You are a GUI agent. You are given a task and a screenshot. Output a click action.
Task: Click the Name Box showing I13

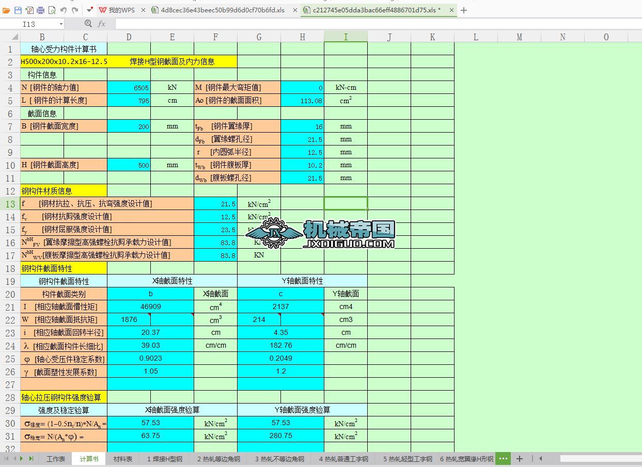29,24
